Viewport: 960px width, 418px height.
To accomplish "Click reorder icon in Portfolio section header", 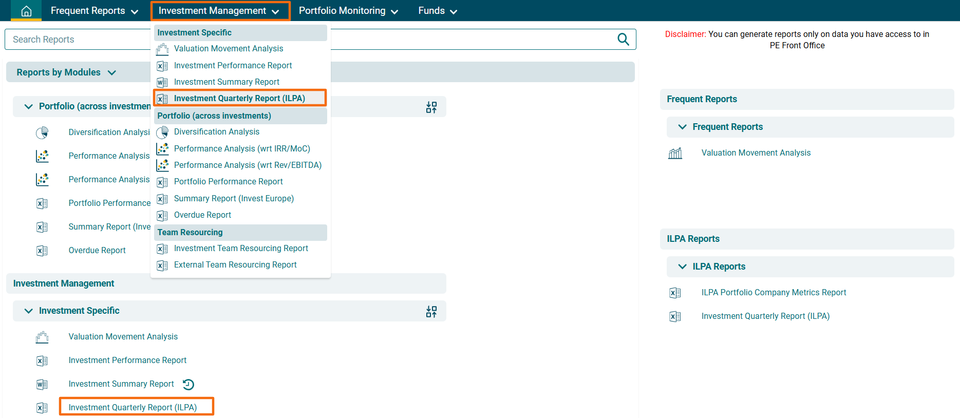I will 431,107.
